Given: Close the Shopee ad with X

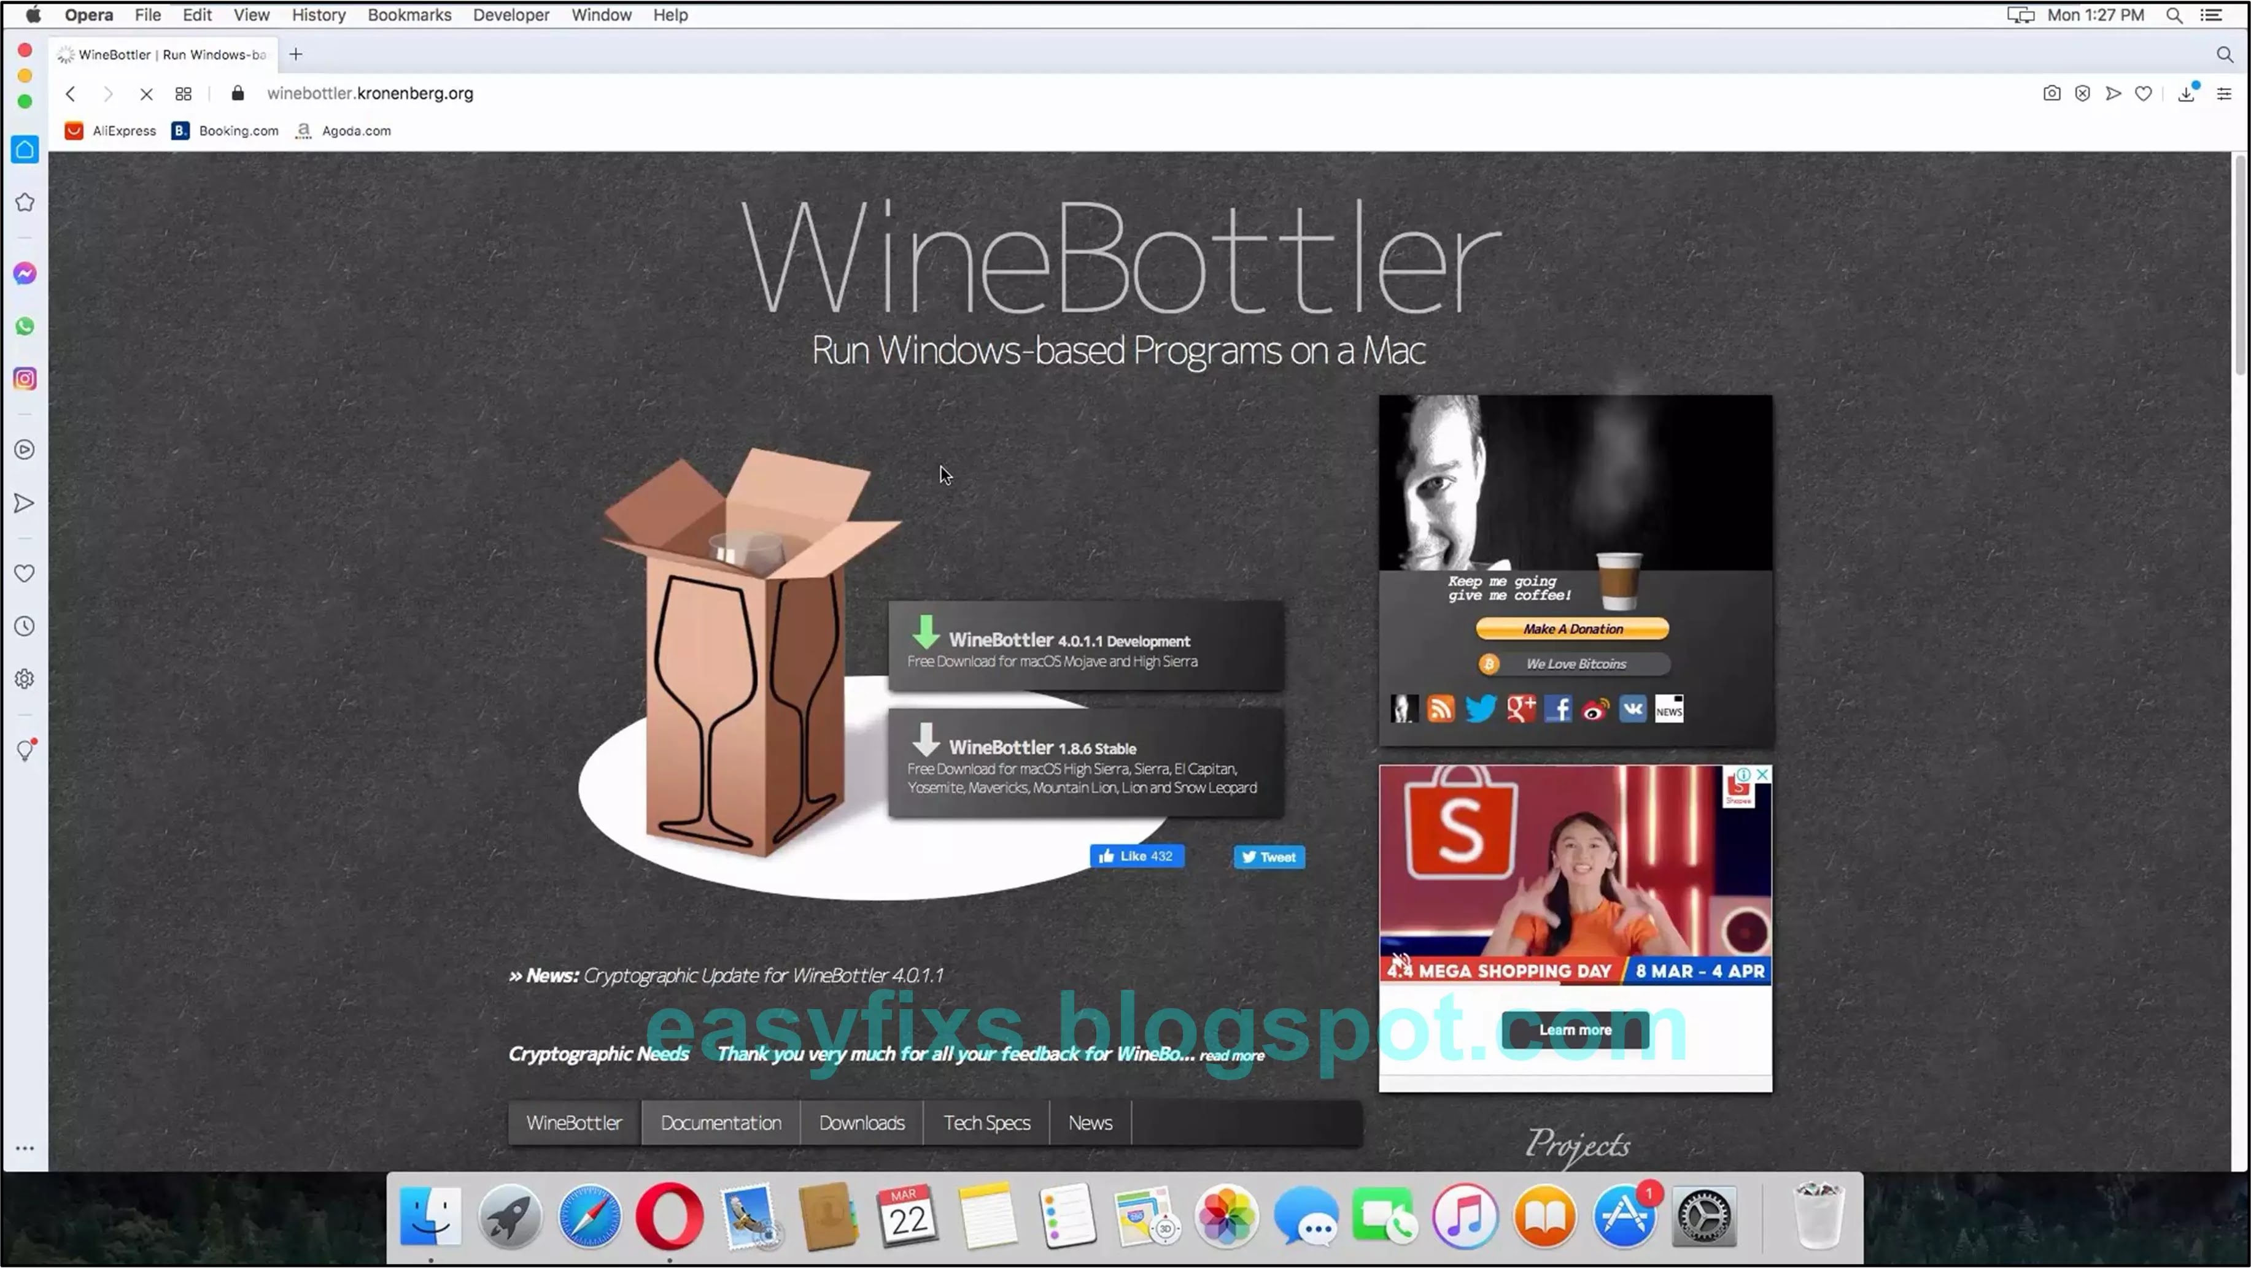Looking at the screenshot, I should click(x=1762, y=775).
